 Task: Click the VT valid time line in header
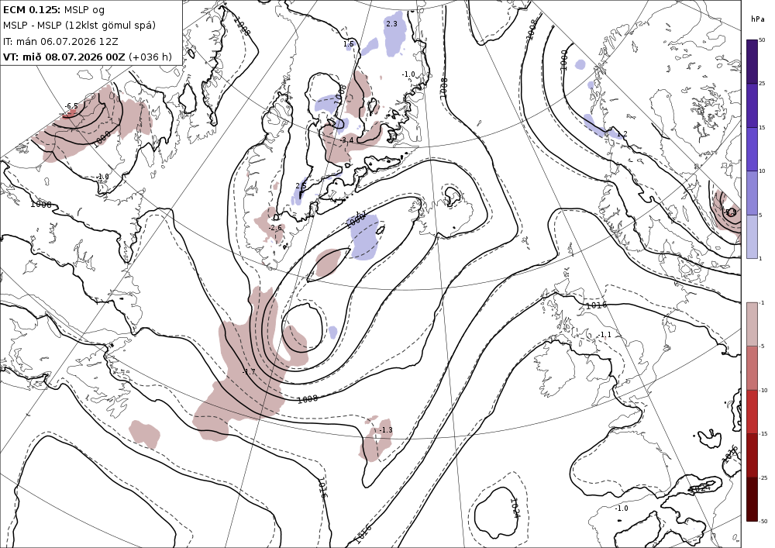coord(88,57)
